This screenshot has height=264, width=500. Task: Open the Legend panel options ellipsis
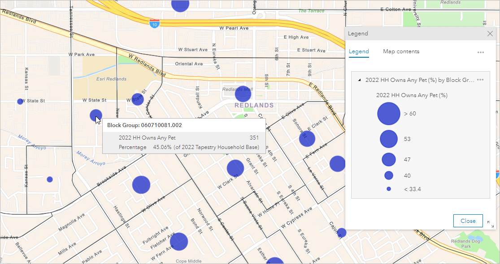[481, 52]
